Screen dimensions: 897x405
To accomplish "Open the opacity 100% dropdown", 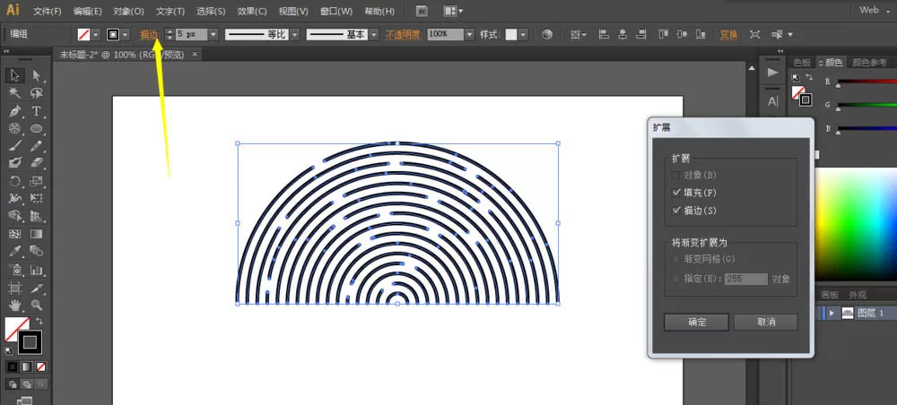I will coord(470,35).
